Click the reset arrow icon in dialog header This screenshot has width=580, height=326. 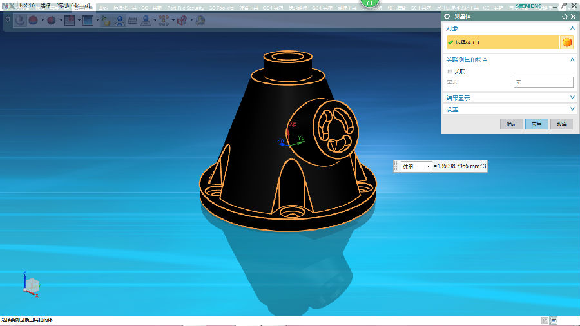[x=565, y=17]
